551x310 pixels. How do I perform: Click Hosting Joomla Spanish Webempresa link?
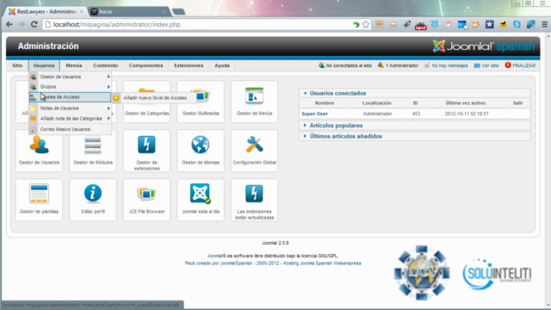(322, 263)
